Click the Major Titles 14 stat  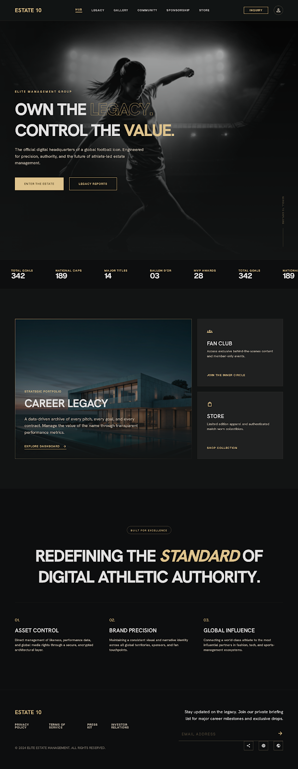(116, 274)
